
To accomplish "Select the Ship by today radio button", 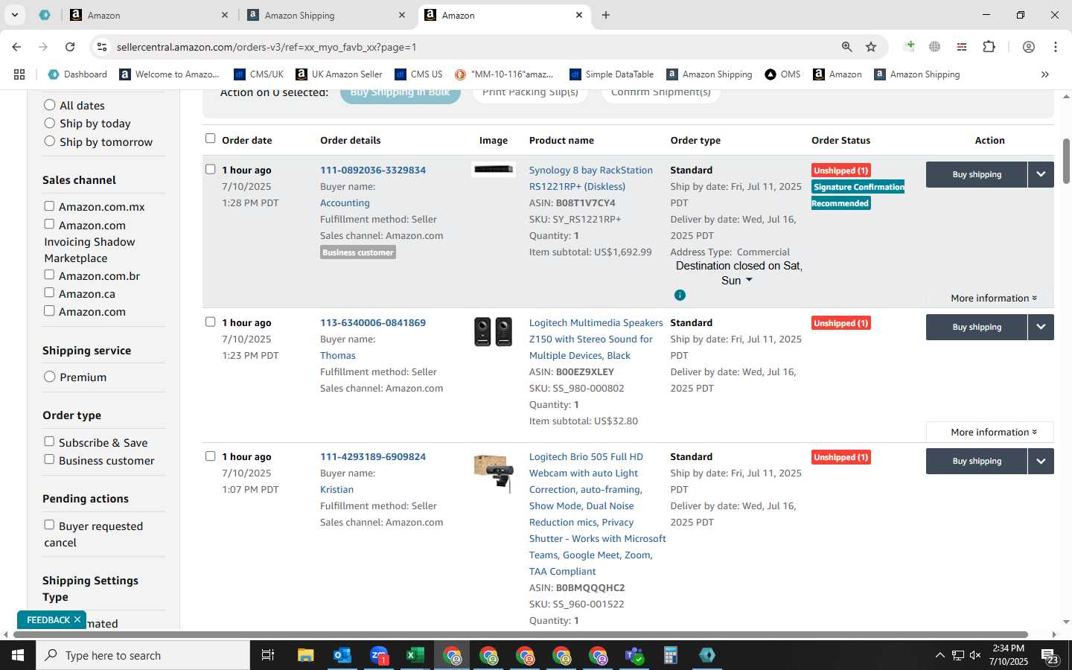I will coord(50,123).
